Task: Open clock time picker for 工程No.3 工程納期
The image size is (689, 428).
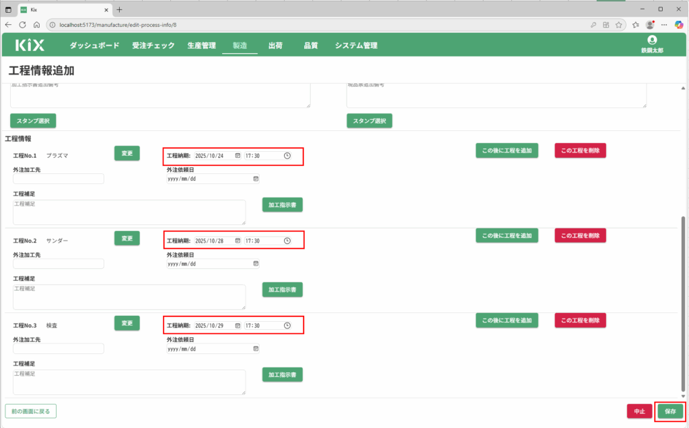Action: (287, 325)
